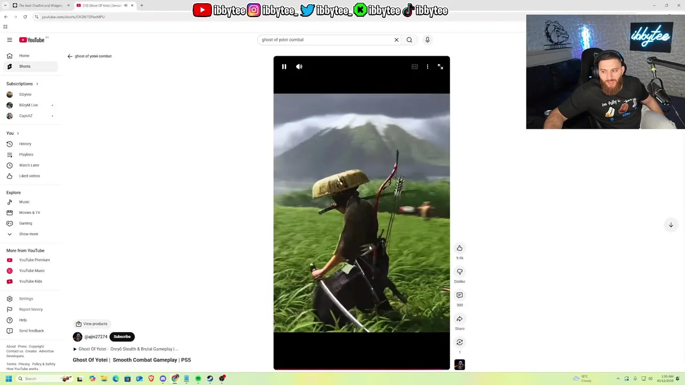Seek using the Short's red progress bar
This screenshot has height=385, width=685.
click(362, 369)
